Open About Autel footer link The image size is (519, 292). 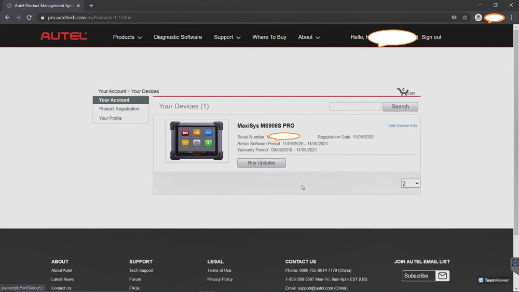tap(62, 270)
